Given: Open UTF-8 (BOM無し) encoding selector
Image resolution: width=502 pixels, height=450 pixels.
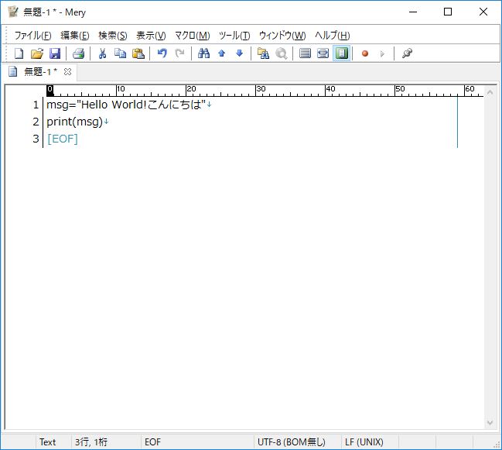Looking at the screenshot, I should 292,442.
